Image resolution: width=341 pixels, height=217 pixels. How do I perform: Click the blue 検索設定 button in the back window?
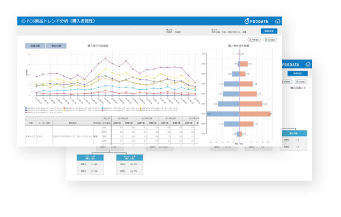pyautogui.click(x=298, y=73)
